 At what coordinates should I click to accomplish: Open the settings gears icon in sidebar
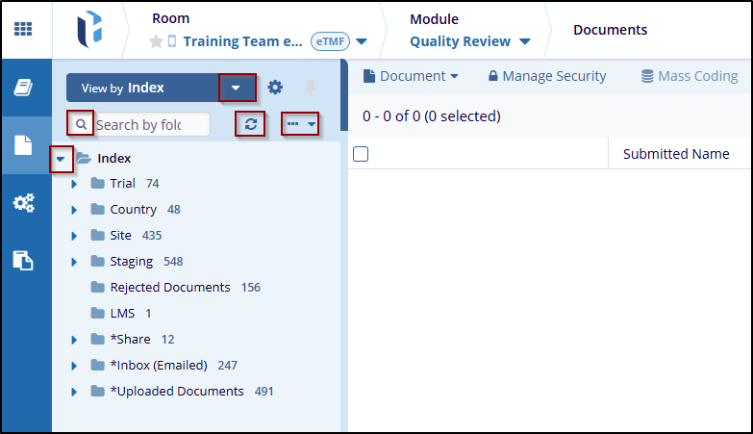coord(23,203)
